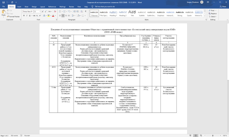The width and height of the screenshot is (229, 137).
Task: Toggle Underline formatting
Action: [x=30, y=16]
